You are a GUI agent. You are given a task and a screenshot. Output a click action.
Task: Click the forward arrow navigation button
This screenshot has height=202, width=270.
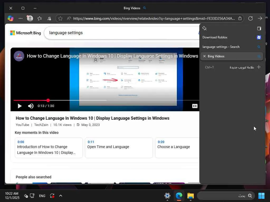click(x=260, y=18)
